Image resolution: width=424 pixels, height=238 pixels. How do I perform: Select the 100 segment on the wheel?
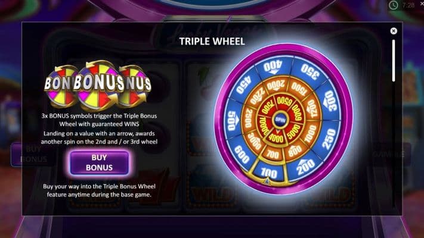tap(270, 173)
